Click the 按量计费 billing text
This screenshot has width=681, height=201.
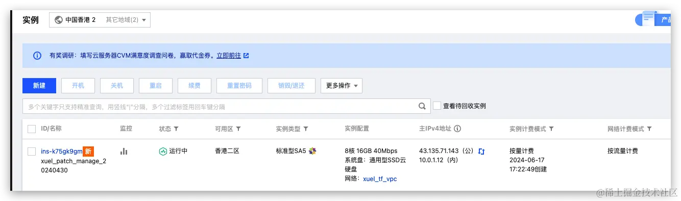pyautogui.click(x=522, y=151)
